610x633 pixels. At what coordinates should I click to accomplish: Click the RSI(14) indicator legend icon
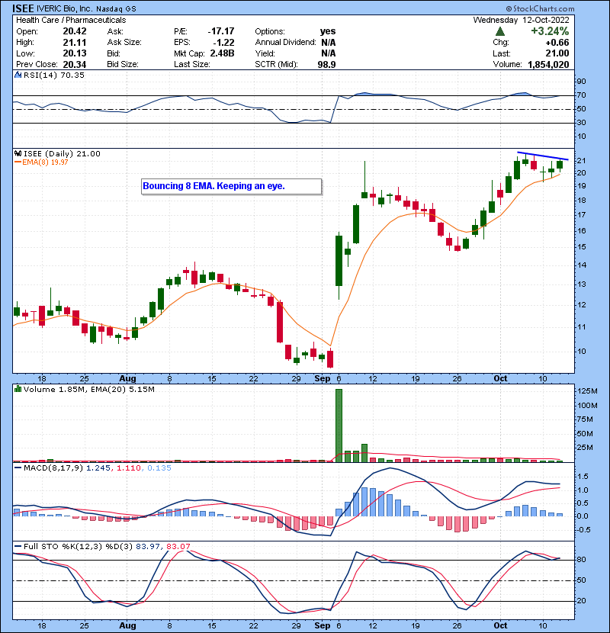tap(18, 75)
